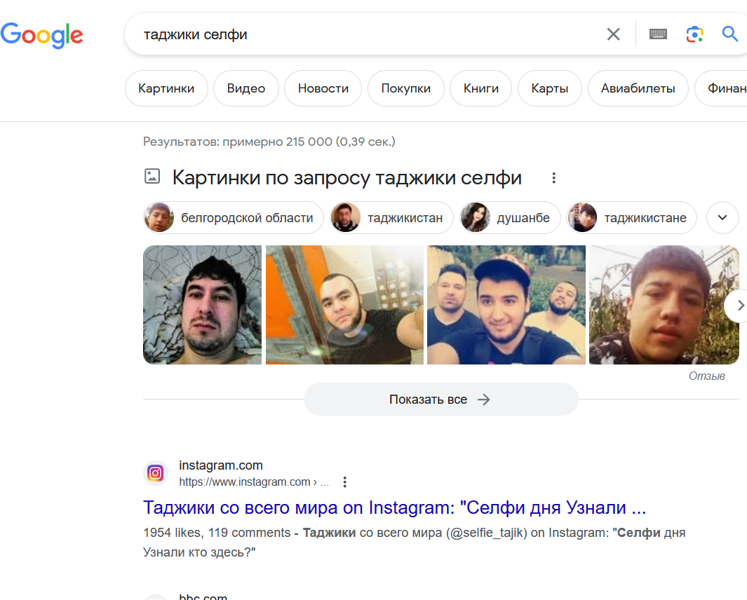Open three-dot menu for Instagram result
The width and height of the screenshot is (747, 600).
coord(344,482)
